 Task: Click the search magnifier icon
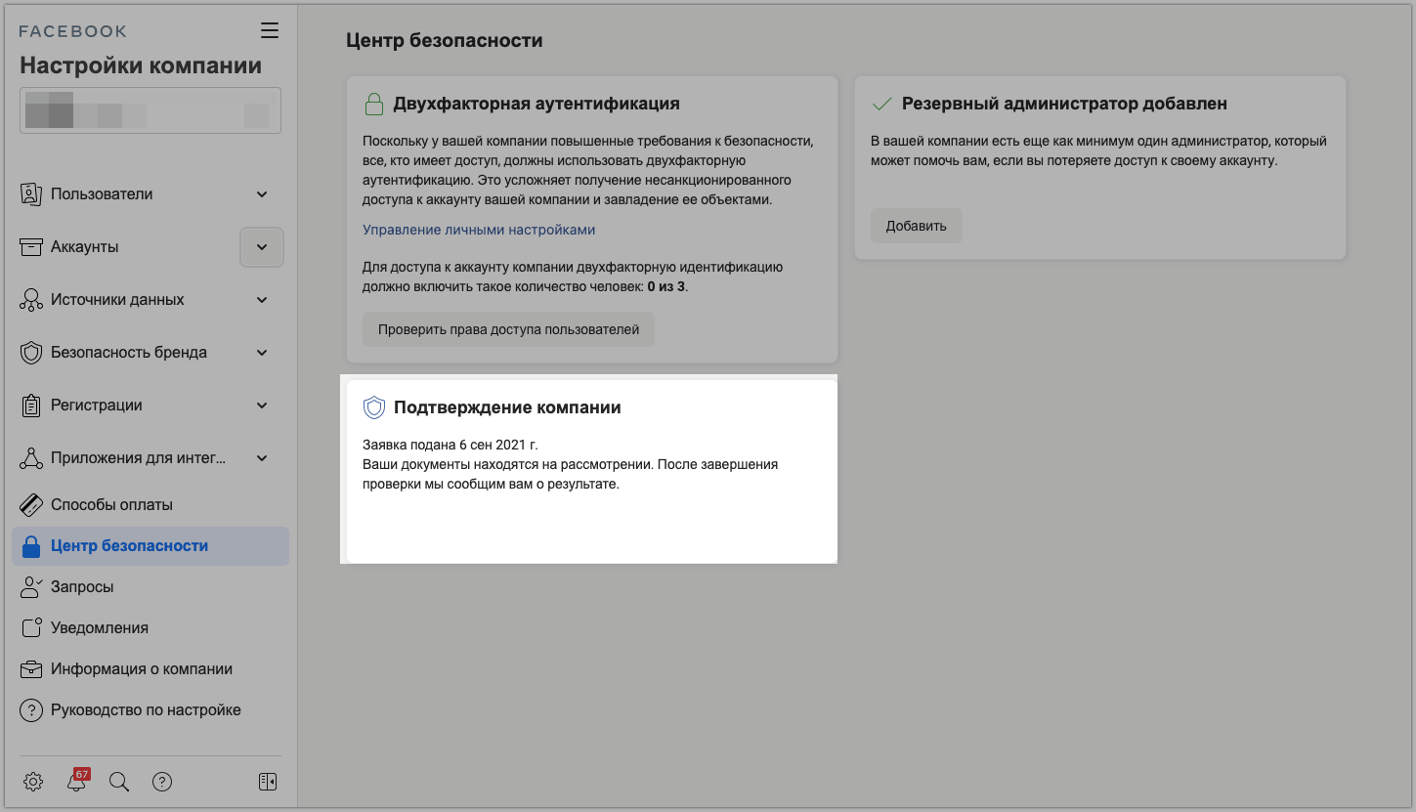(119, 782)
